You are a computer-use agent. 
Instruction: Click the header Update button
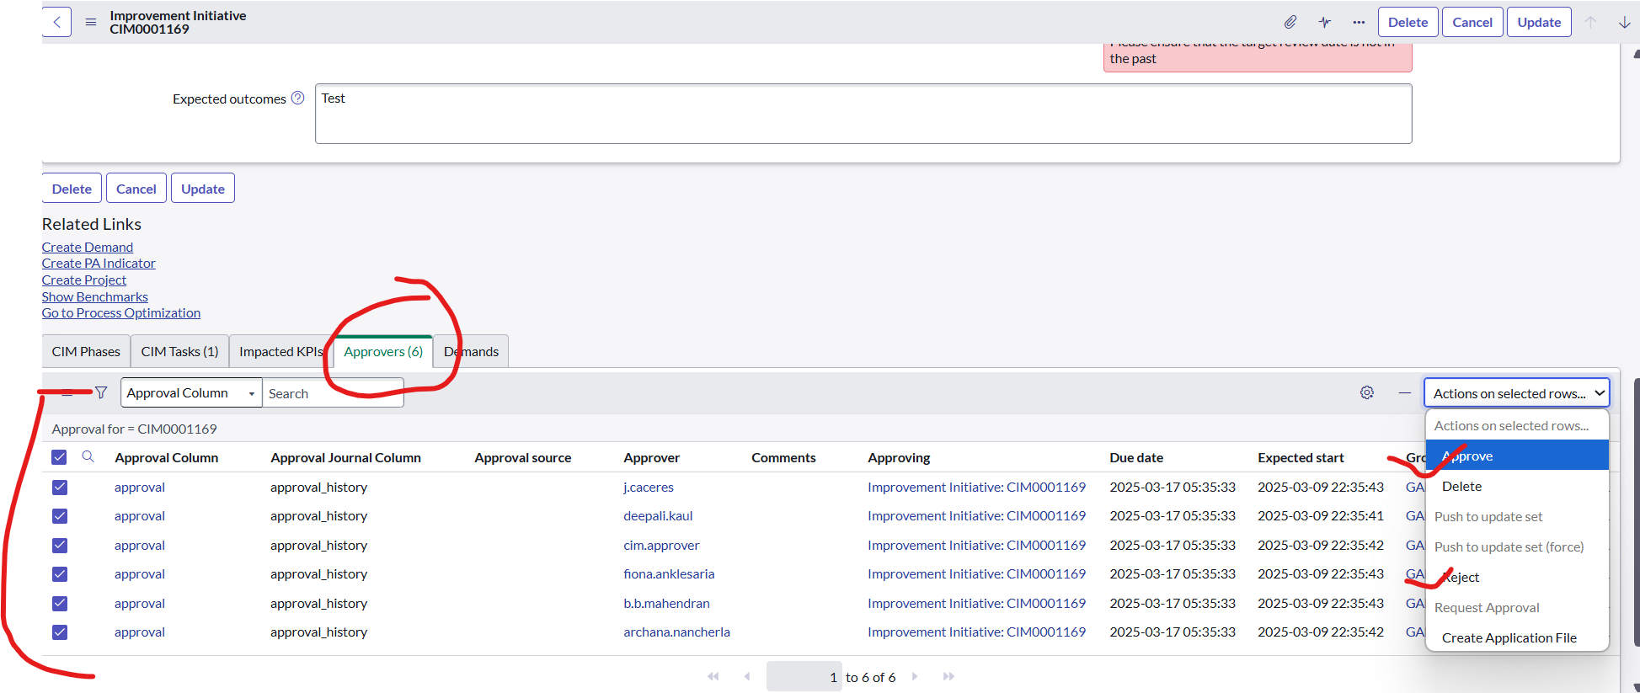click(x=1539, y=22)
